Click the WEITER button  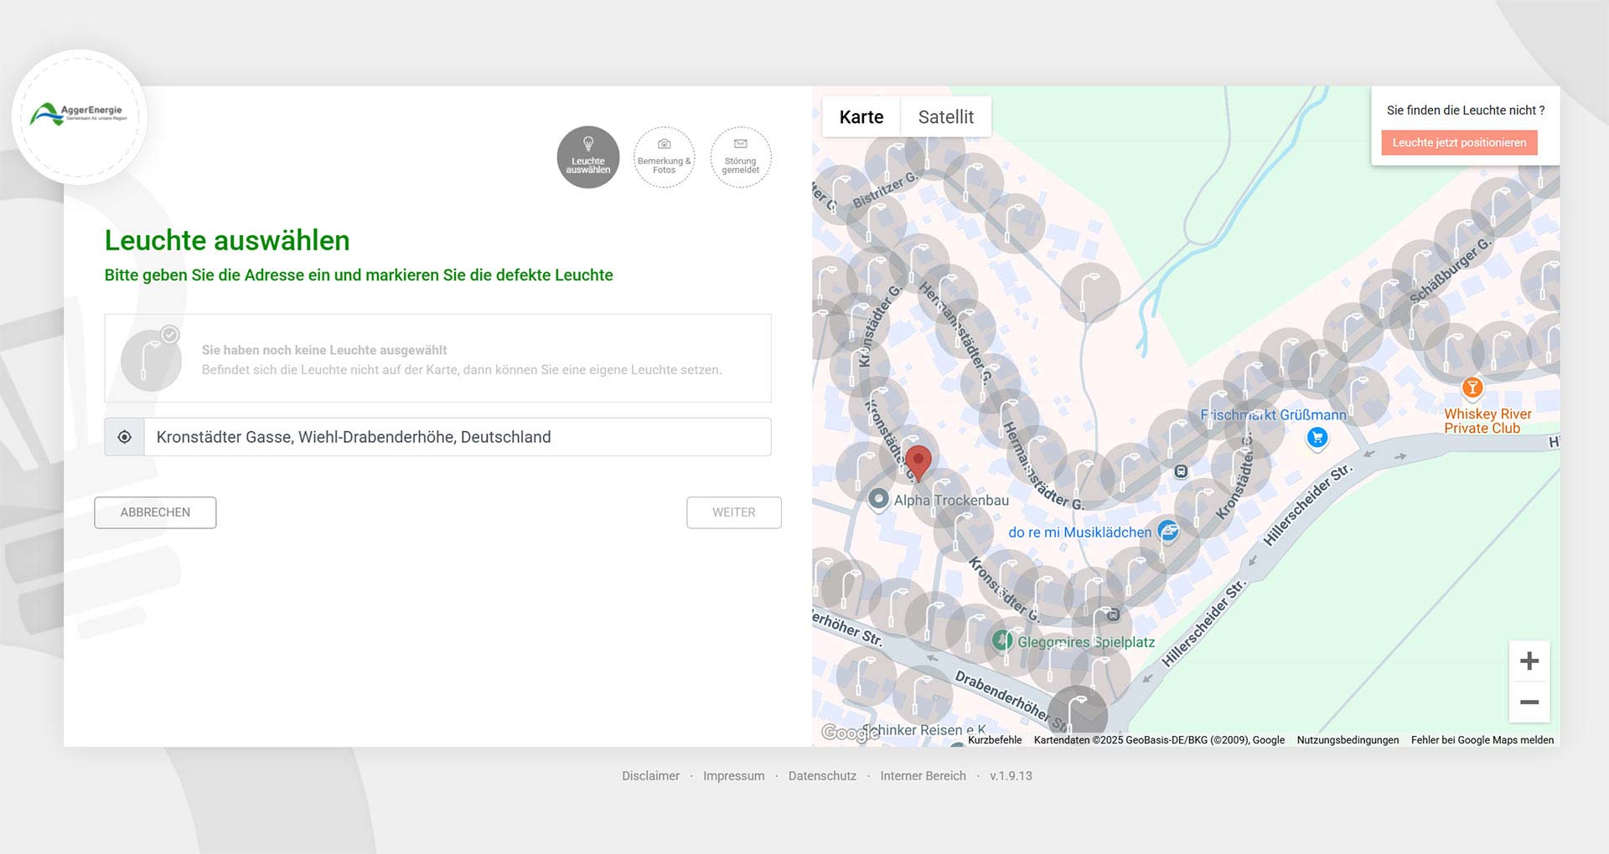[x=734, y=512]
